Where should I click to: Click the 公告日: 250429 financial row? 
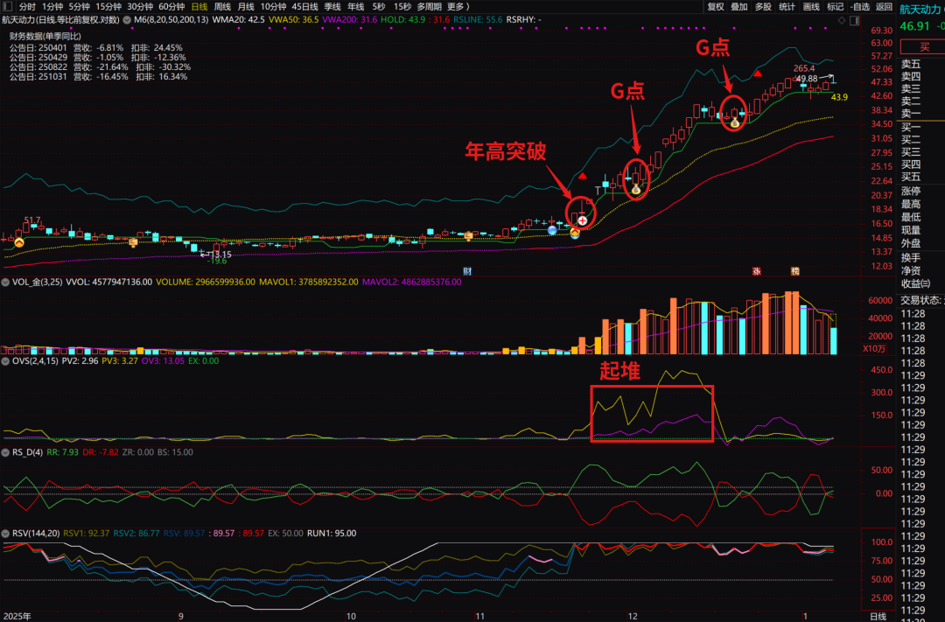[98, 57]
